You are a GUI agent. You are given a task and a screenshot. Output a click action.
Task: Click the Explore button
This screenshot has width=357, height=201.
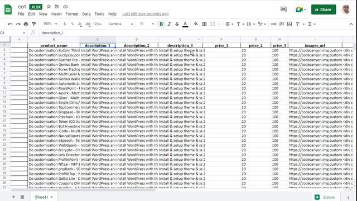[x=326, y=197]
